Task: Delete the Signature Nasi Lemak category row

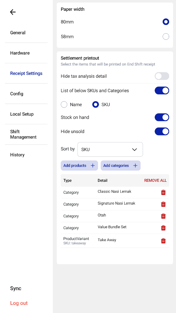Action: pos(163,204)
